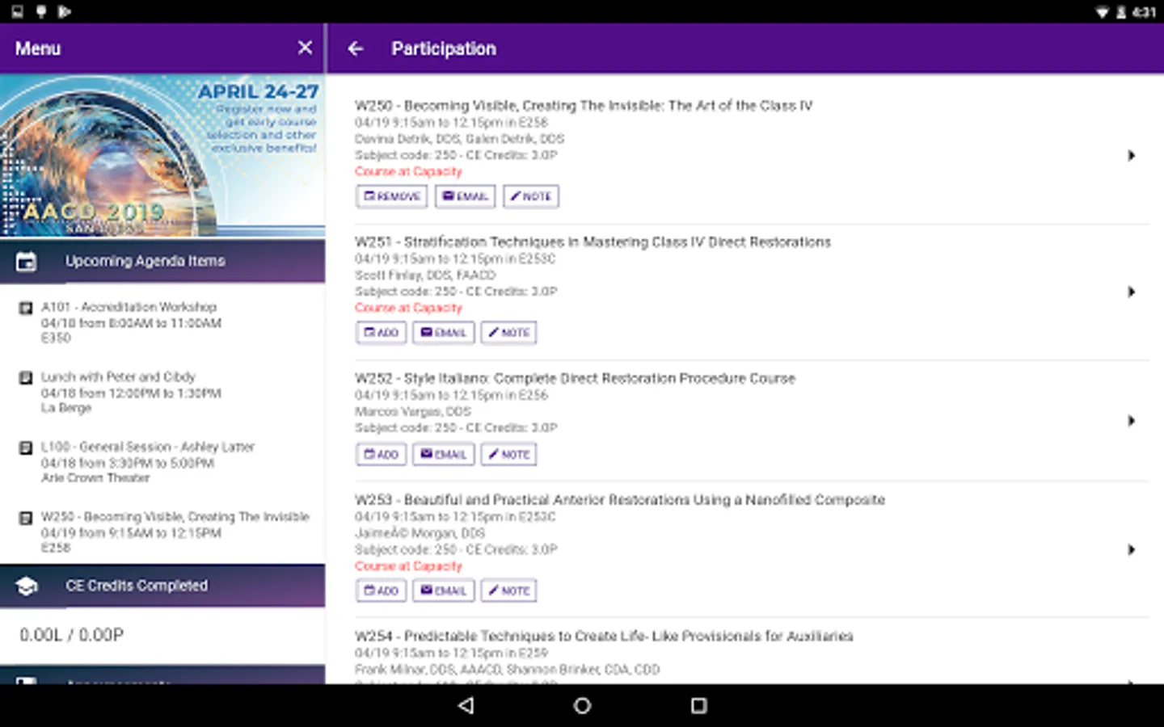
Task: Expand W250 course details arrow
Action: [x=1132, y=155]
